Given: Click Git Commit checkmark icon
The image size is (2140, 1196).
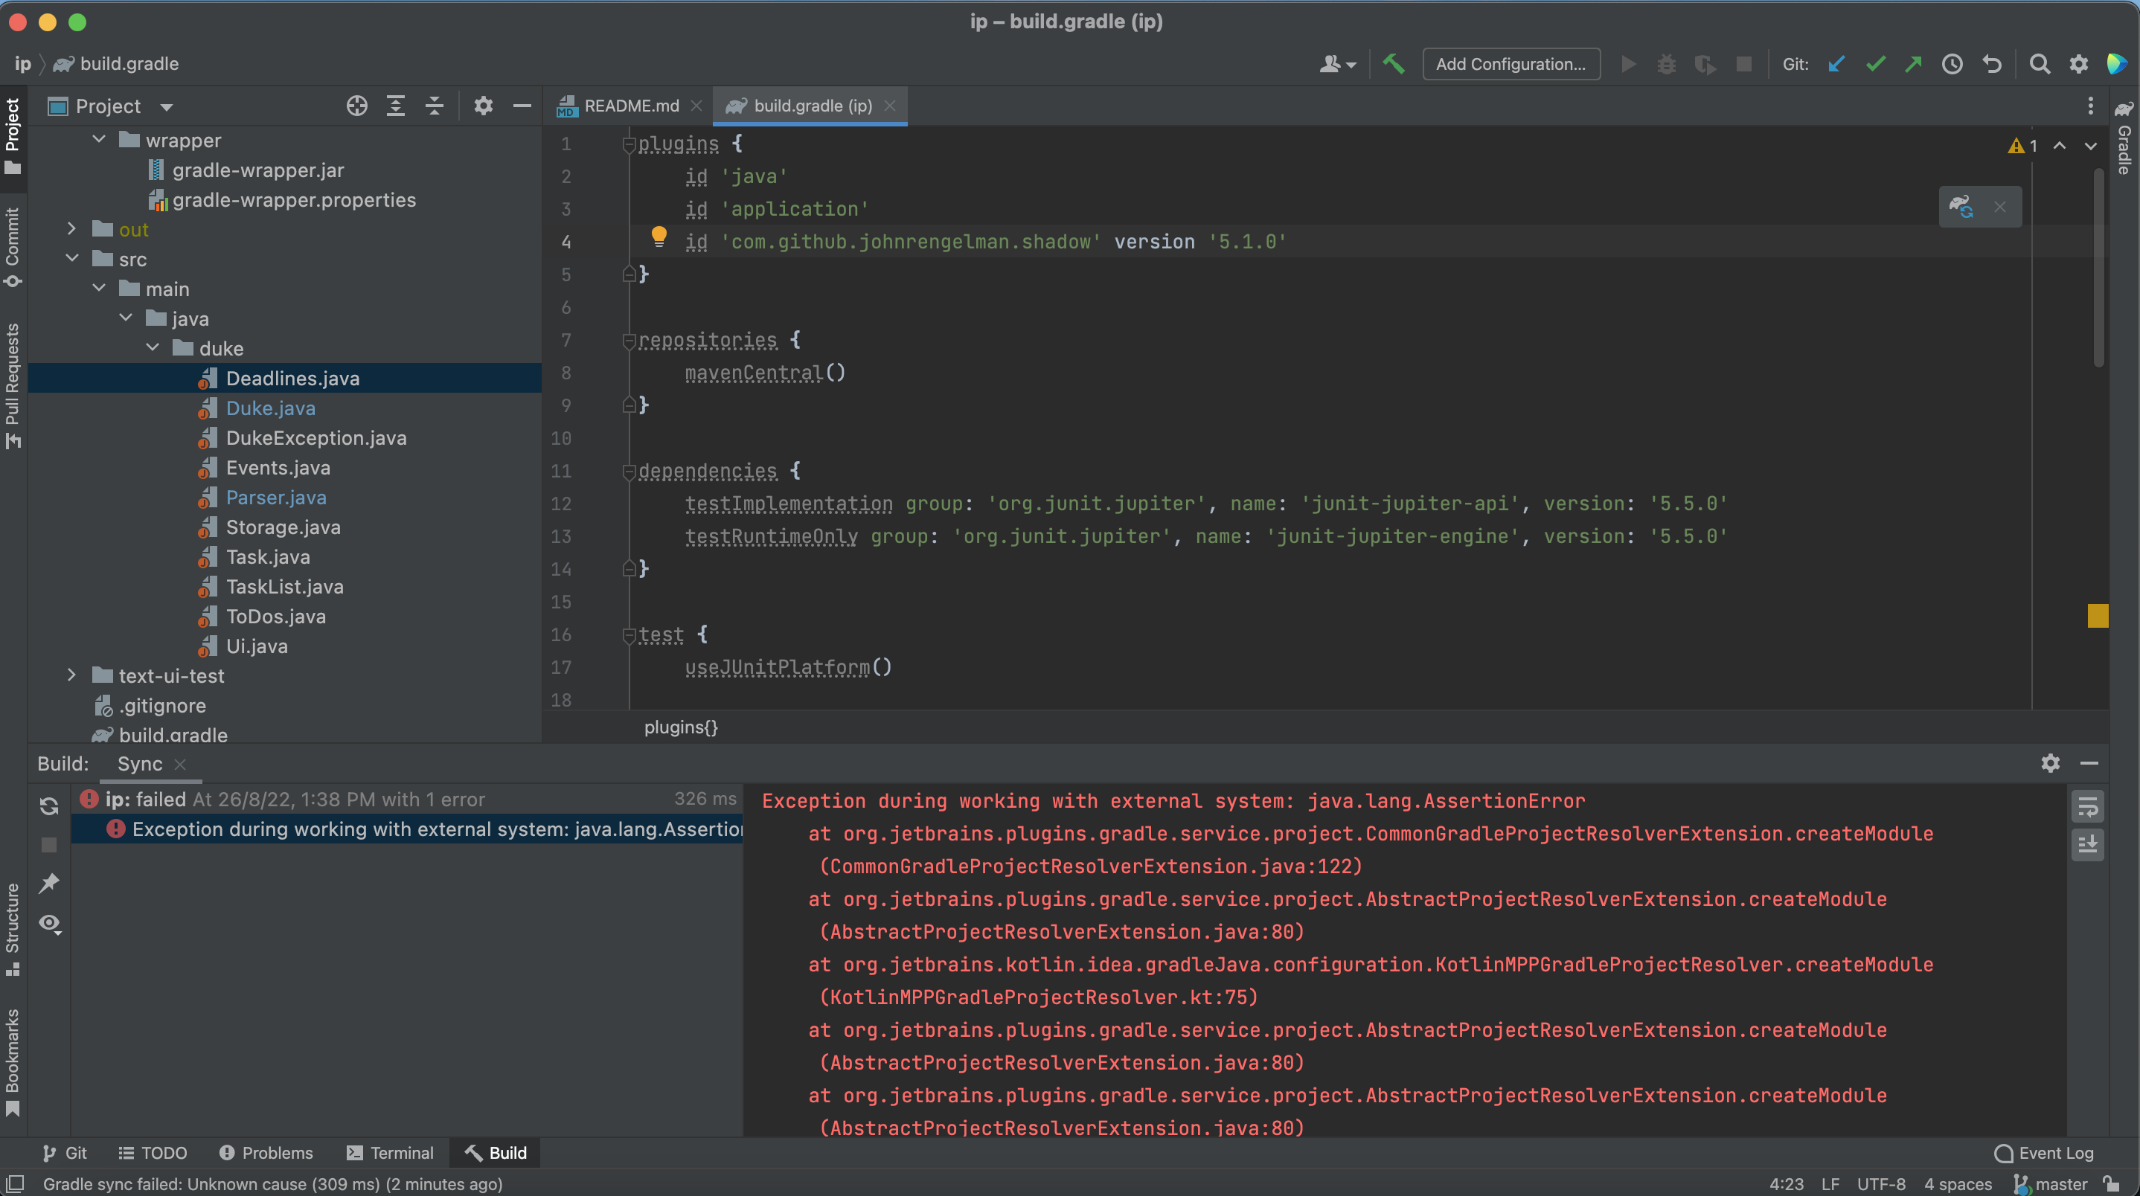Looking at the screenshot, I should click(1875, 64).
